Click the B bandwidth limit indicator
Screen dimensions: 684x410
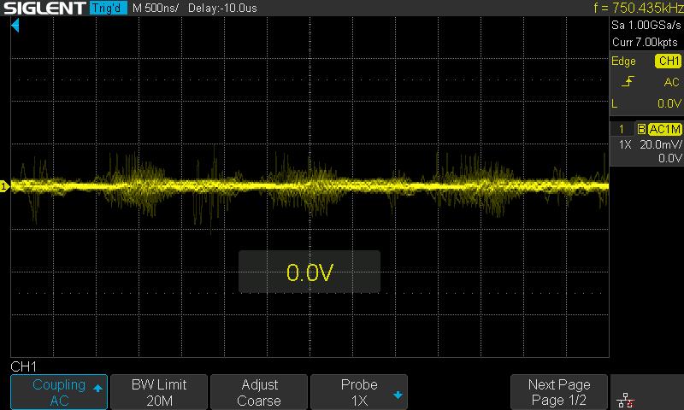pos(641,129)
